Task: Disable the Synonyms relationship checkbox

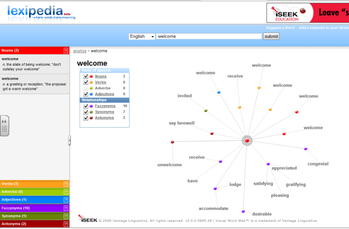Action: 86,112
